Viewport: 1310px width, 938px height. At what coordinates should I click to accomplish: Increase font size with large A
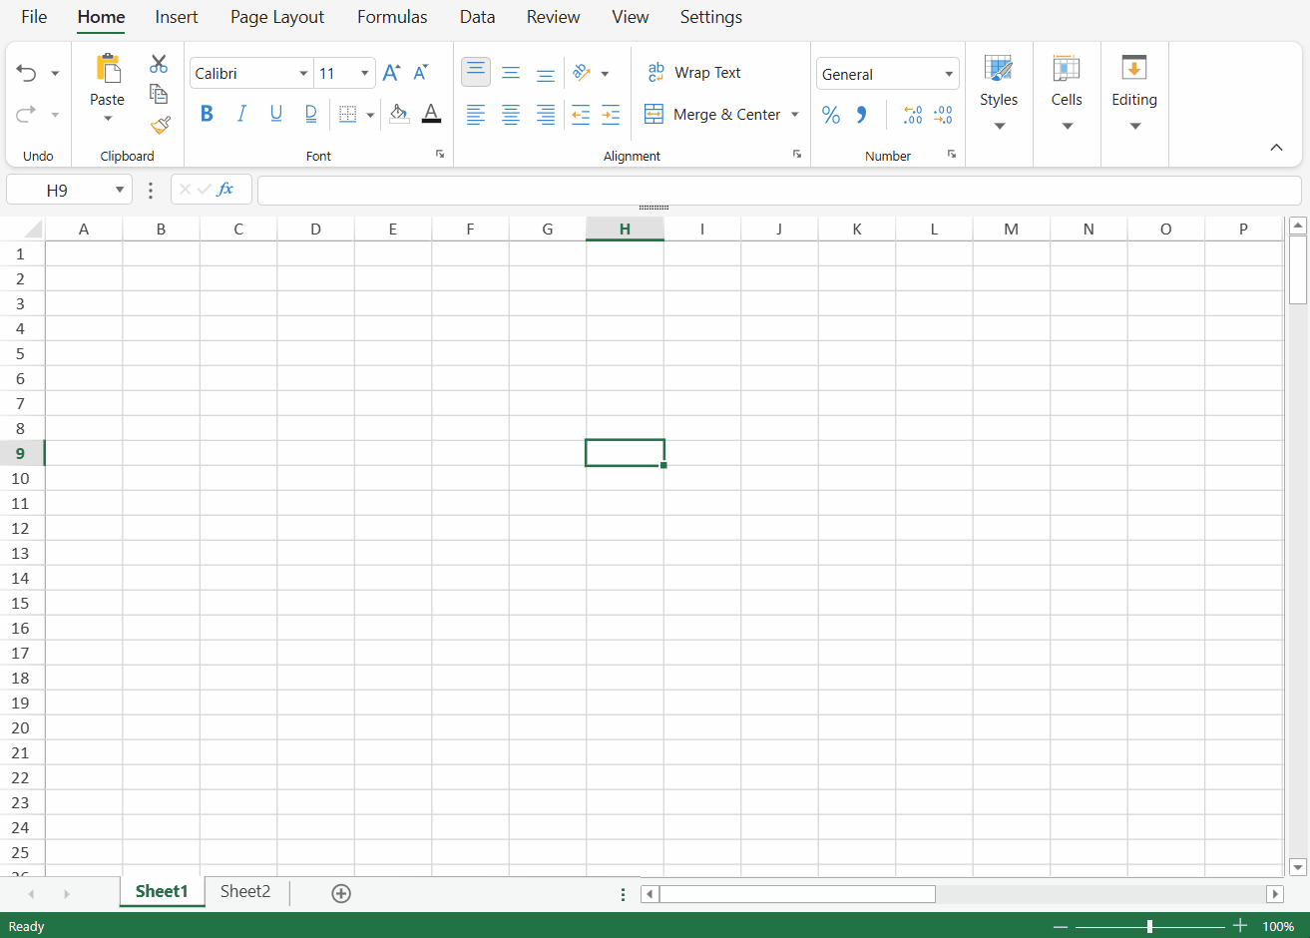(x=391, y=73)
